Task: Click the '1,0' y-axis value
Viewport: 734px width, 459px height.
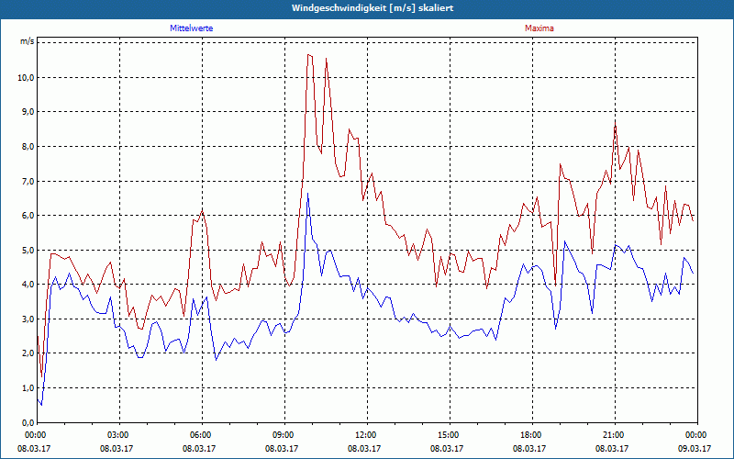Action: click(28, 387)
